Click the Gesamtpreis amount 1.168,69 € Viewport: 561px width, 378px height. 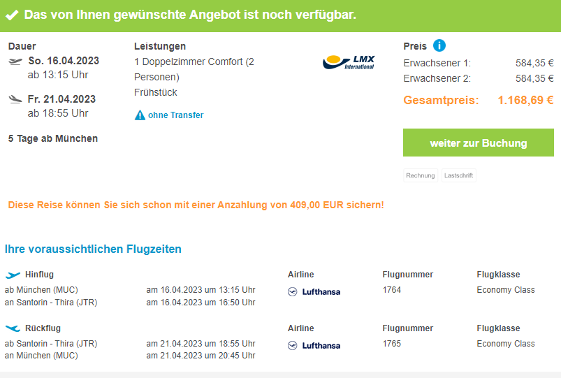click(525, 101)
